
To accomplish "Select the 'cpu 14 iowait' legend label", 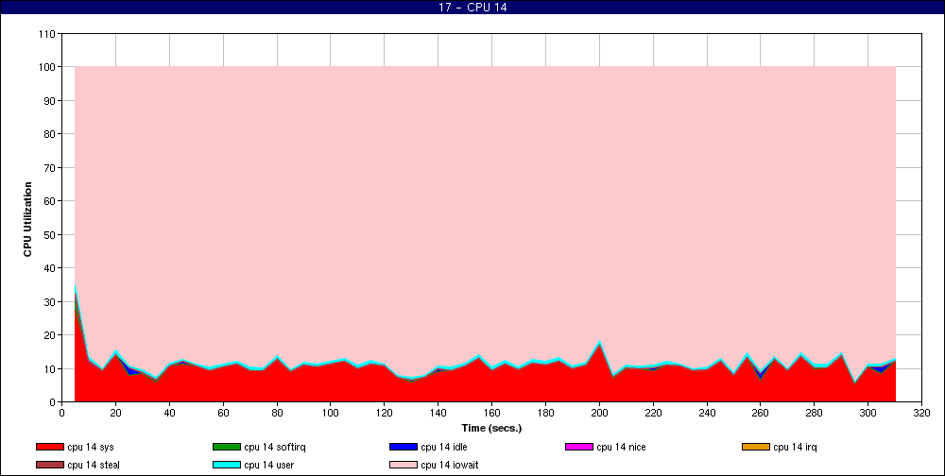I will 450,466.
